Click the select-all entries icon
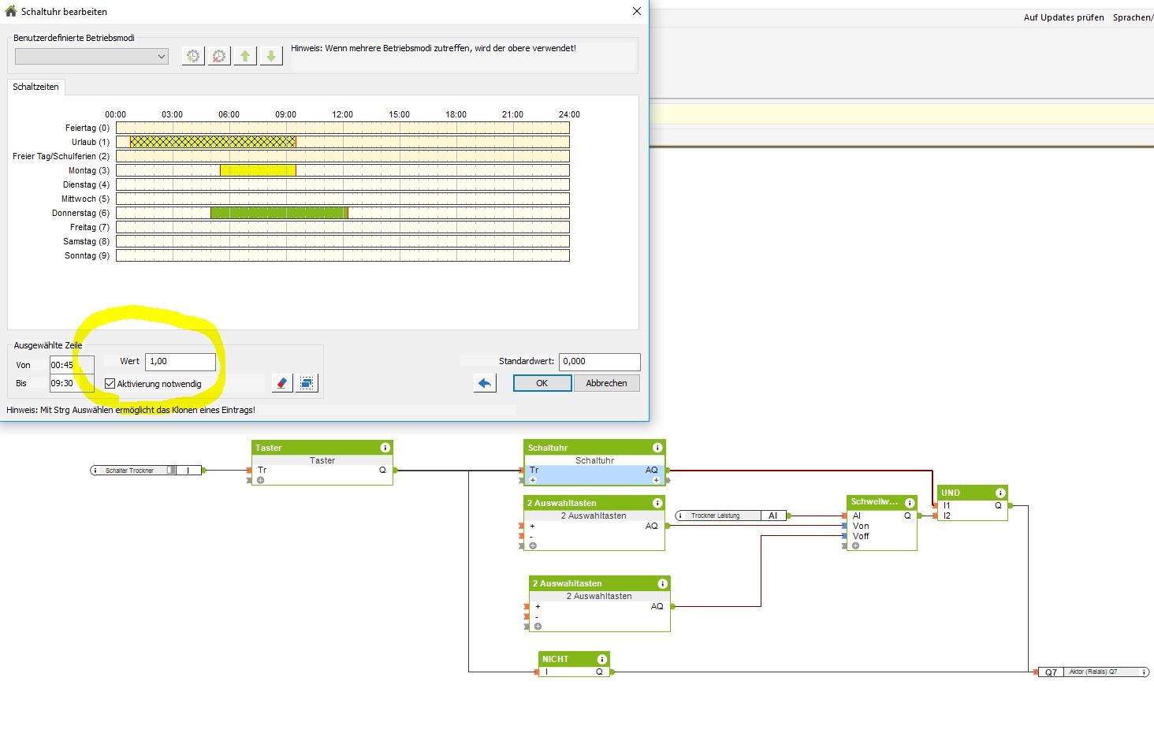The height and width of the screenshot is (737, 1154). (307, 383)
